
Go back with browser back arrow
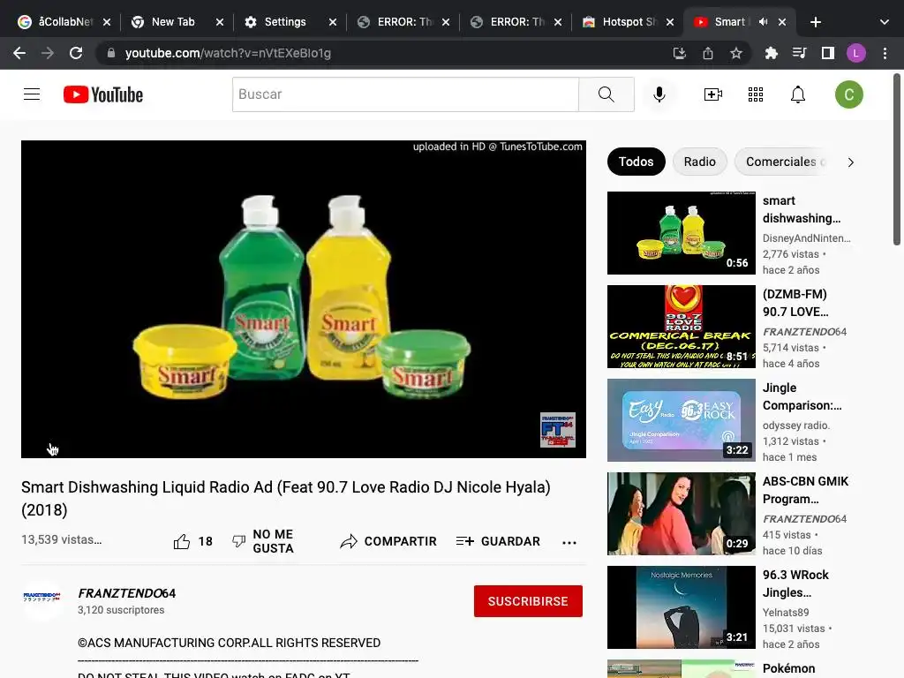pyautogui.click(x=19, y=53)
